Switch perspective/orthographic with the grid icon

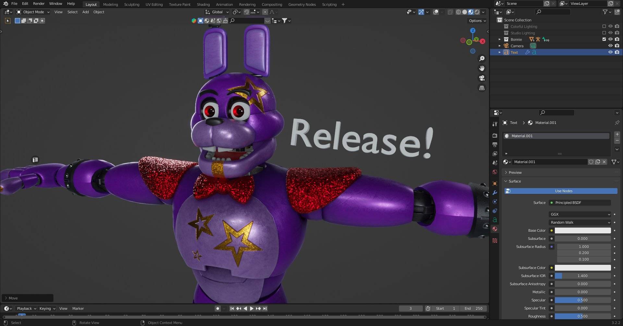[482, 88]
